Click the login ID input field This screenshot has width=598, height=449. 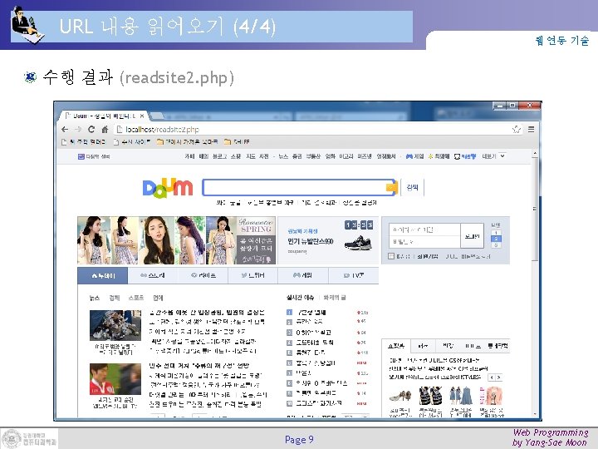pyautogui.click(x=425, y=229)
